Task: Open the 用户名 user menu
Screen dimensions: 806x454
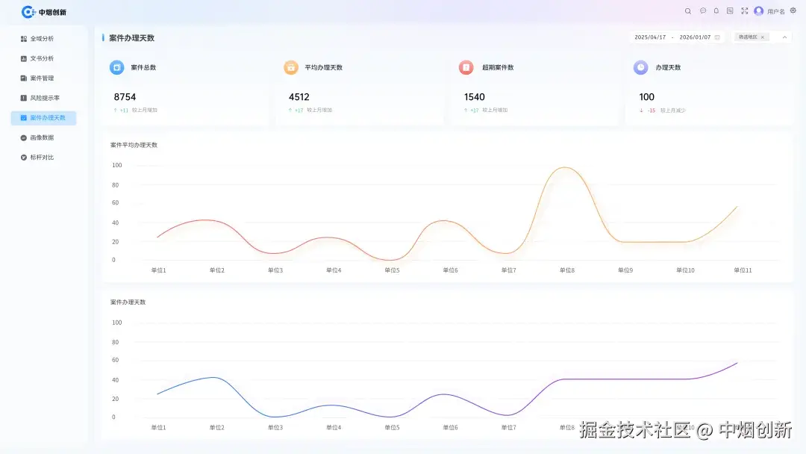Action: click(x=776, y=11)
